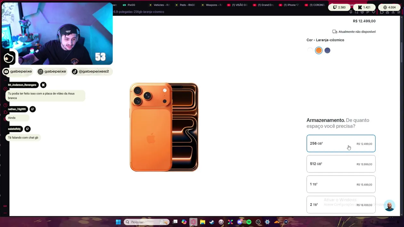Viewport: 404px width, 227px height.
Task: Open the Windows Start menu
Action: [x=118, y=222]
